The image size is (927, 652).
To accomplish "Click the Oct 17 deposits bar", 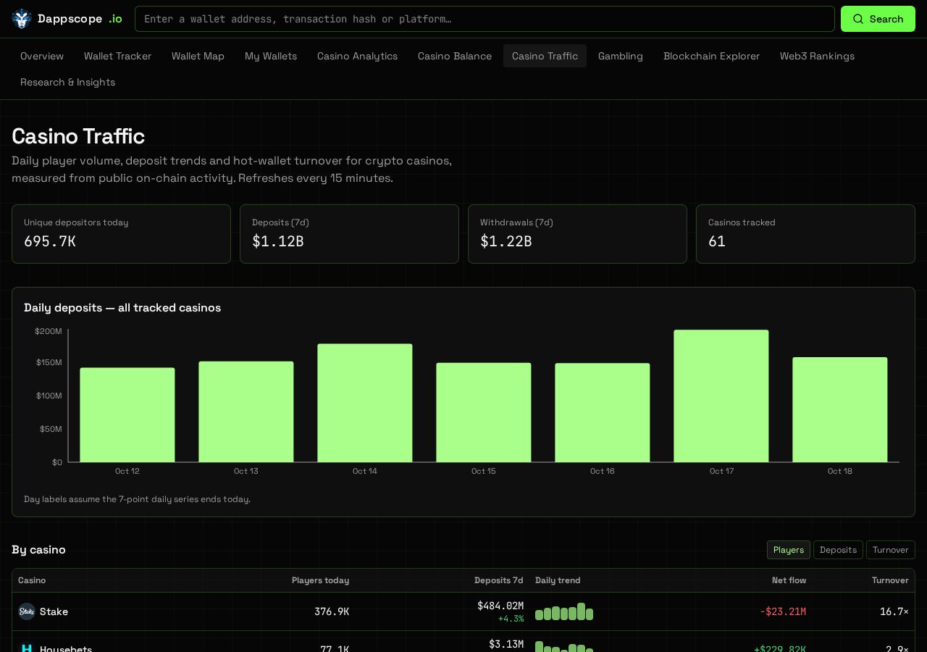I will pos(721,396).
